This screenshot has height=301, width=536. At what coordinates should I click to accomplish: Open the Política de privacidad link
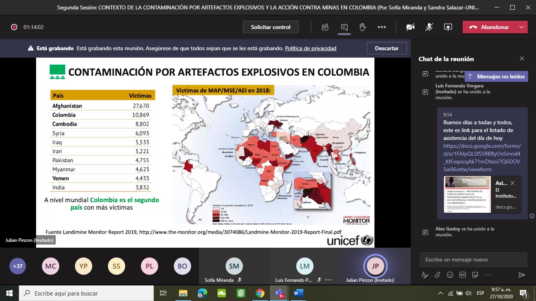point(310,49)
